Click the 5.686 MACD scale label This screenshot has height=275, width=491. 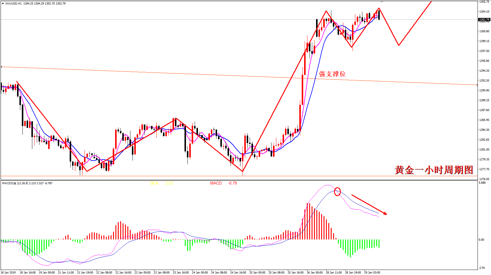click(x=482, y=183)
